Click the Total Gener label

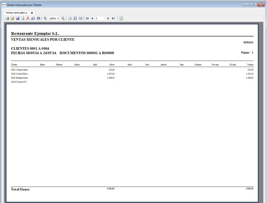[20, 189]
